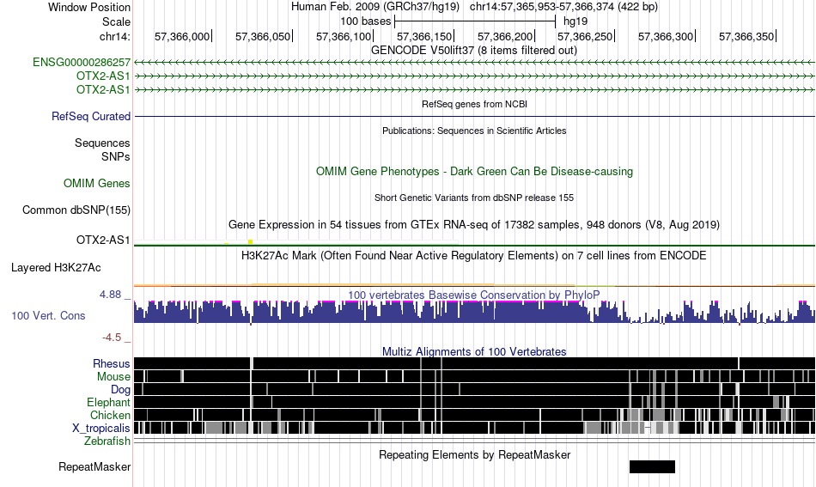
Task: Click the chr14:57,365,953-57,366,374 position text
Action: (563, 7)
